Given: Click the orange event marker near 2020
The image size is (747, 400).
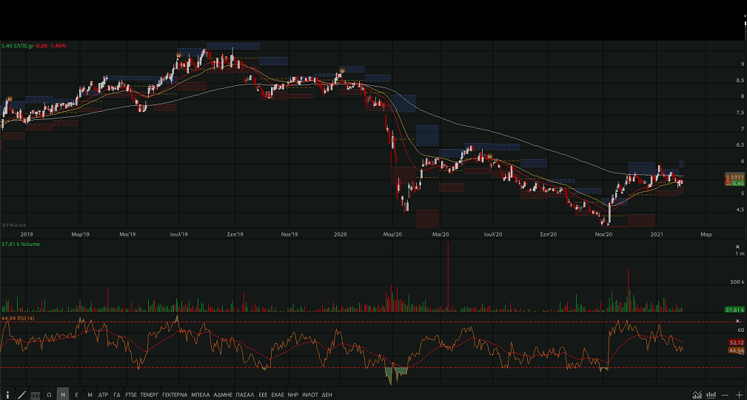Looking at the screenshot, I should click(x=341, y=70).
